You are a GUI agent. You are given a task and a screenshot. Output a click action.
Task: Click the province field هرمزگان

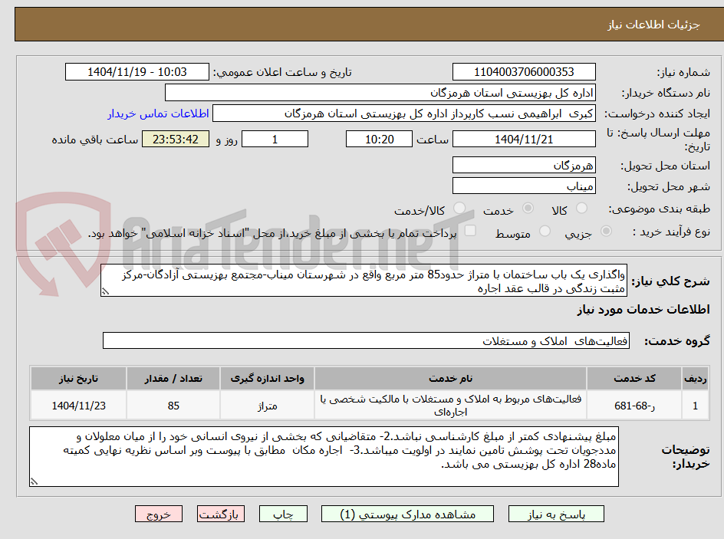point(524,165)
